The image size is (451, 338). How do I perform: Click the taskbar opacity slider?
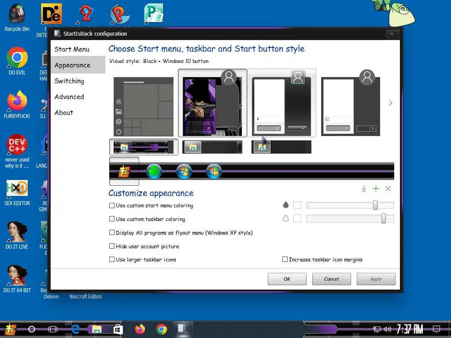coord(350,219)
